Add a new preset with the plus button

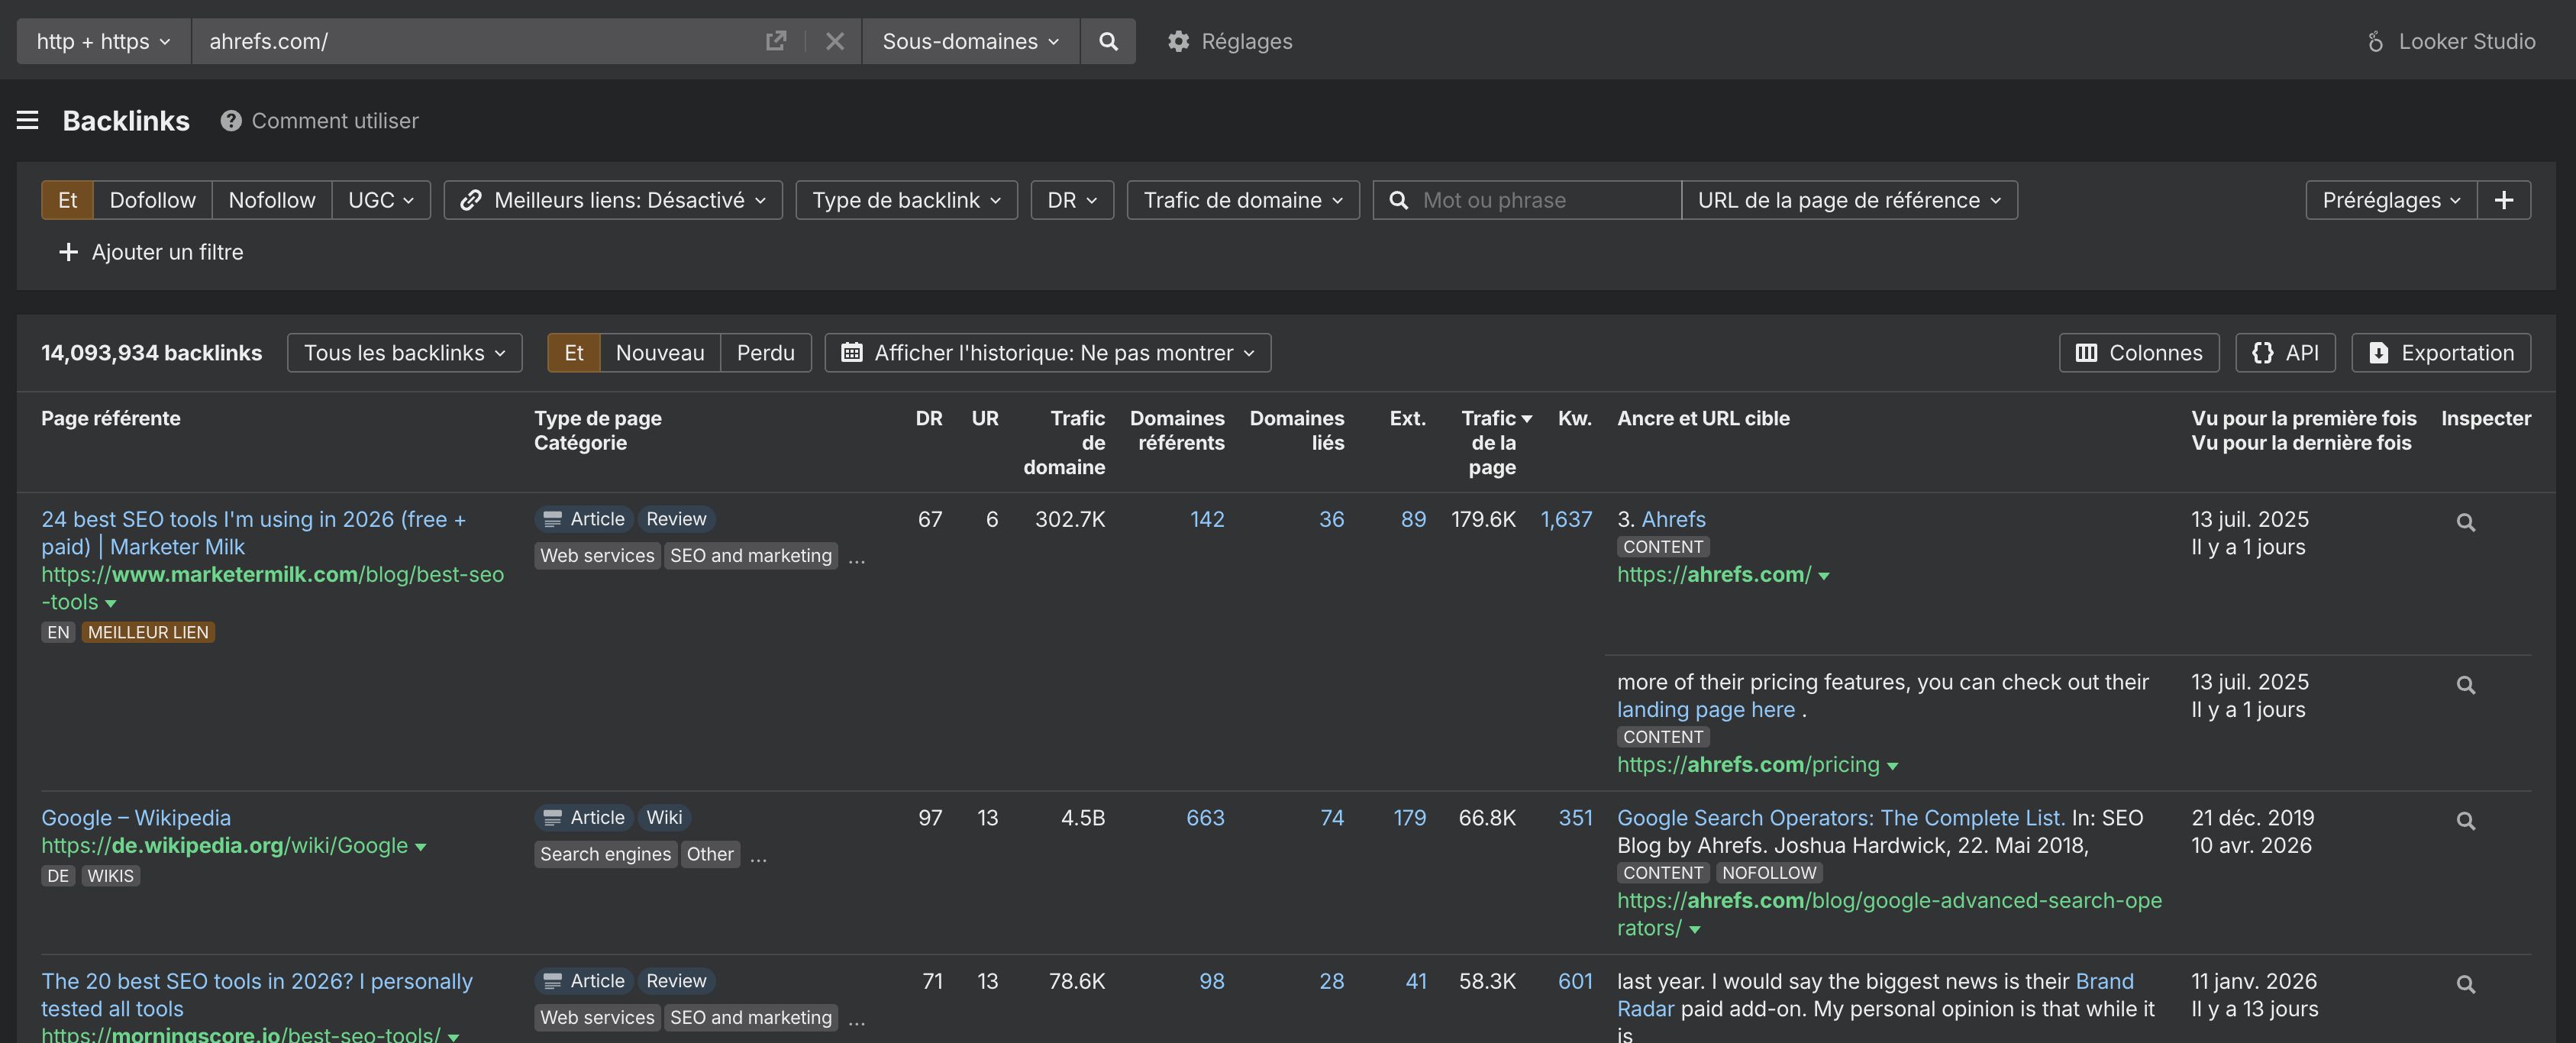pyautogui.click(x=2504, y=200)
